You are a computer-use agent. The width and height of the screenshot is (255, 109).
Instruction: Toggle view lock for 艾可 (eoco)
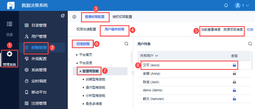point(234,65)
